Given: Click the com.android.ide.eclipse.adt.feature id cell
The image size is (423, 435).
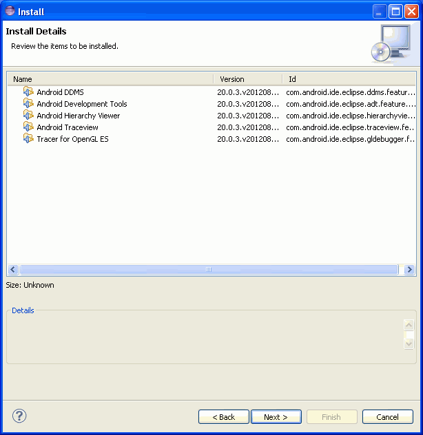Looking at the screenshot, I should pos(351,104).
